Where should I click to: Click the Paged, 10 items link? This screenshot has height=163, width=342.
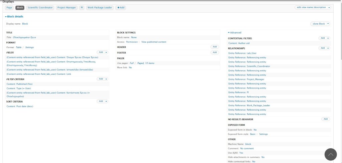click(146, 63)
